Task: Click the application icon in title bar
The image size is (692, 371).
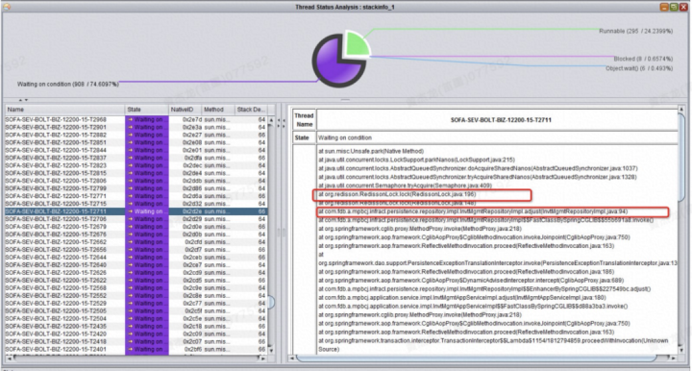Action: click(x=7, y=7)
